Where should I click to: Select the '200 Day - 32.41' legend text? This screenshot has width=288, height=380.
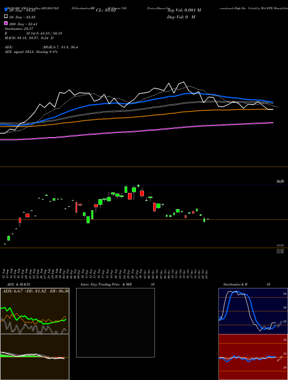point(23,24)
